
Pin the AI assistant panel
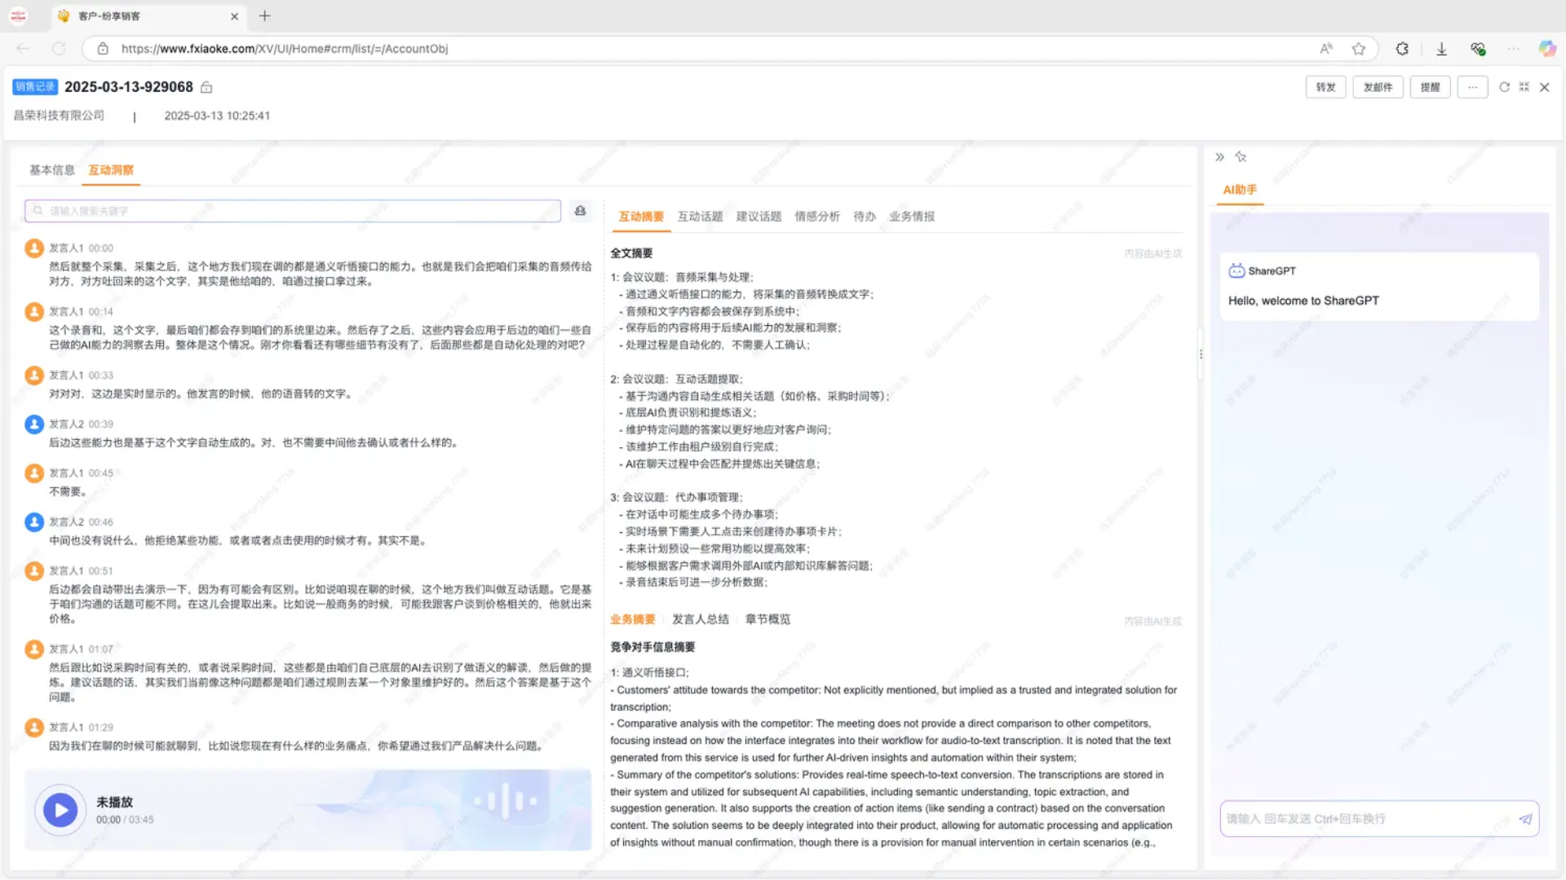point(1241,157)
